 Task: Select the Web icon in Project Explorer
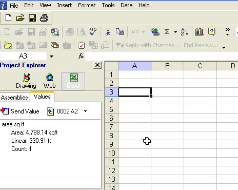[x=50, y=81]
